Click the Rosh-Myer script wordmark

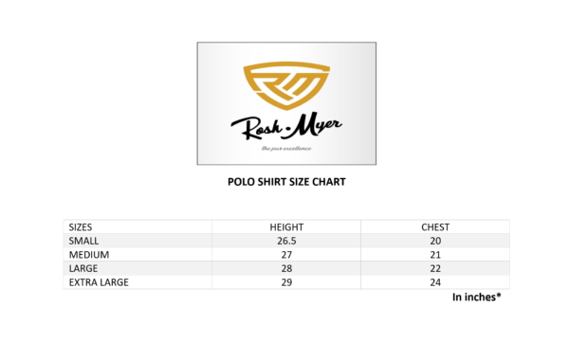pos(286,127)
